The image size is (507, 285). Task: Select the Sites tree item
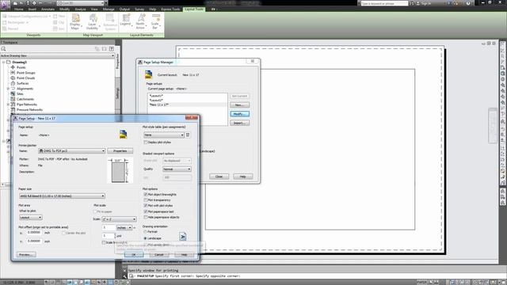point(20,93)
